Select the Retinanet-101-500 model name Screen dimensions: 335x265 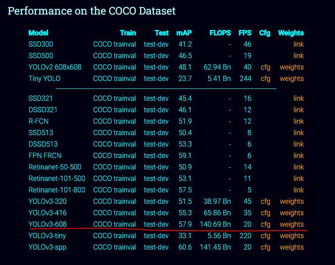57,178
